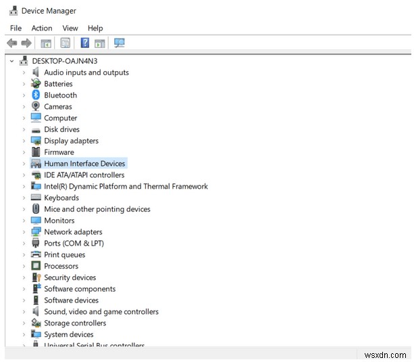Select the Disk drives label
414x362 pixels.
coord(61,129)
